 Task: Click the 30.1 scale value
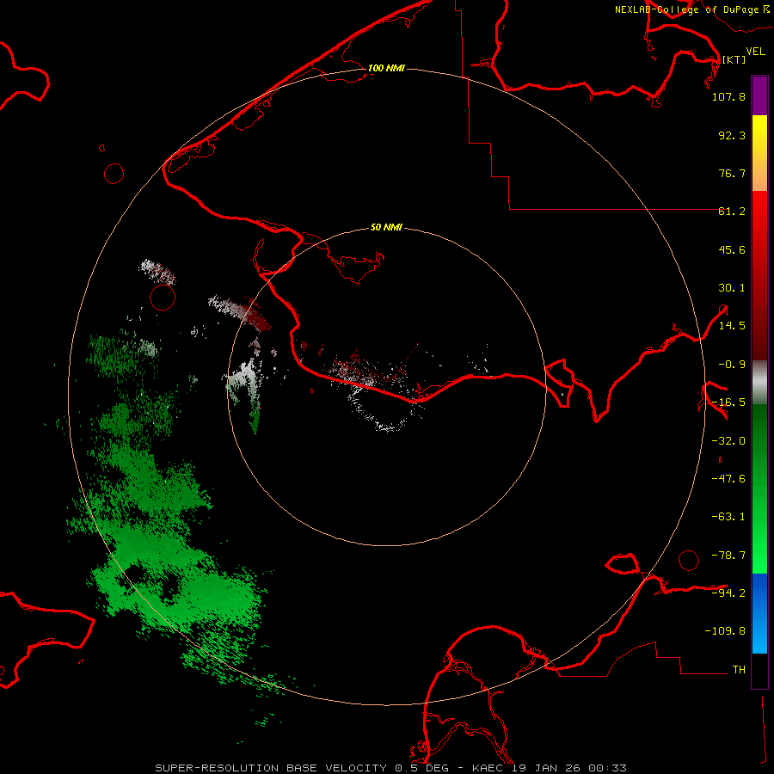[x=732, y=288]
